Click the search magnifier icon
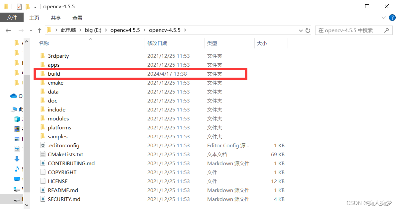The height and width of the screenshot is (209, 397). coord(386,30)
